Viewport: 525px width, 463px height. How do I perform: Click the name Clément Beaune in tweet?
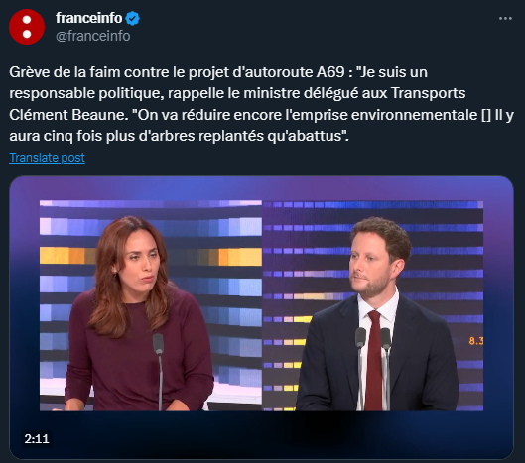click(x=68, y=115)
